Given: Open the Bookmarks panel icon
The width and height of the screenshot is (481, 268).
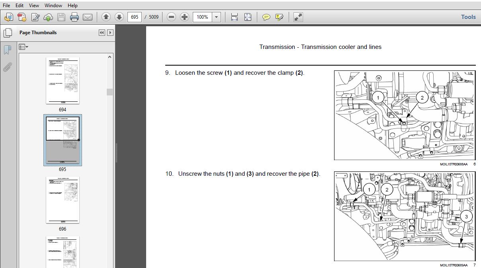Looking at the screenshot, I should click(7, 50).
